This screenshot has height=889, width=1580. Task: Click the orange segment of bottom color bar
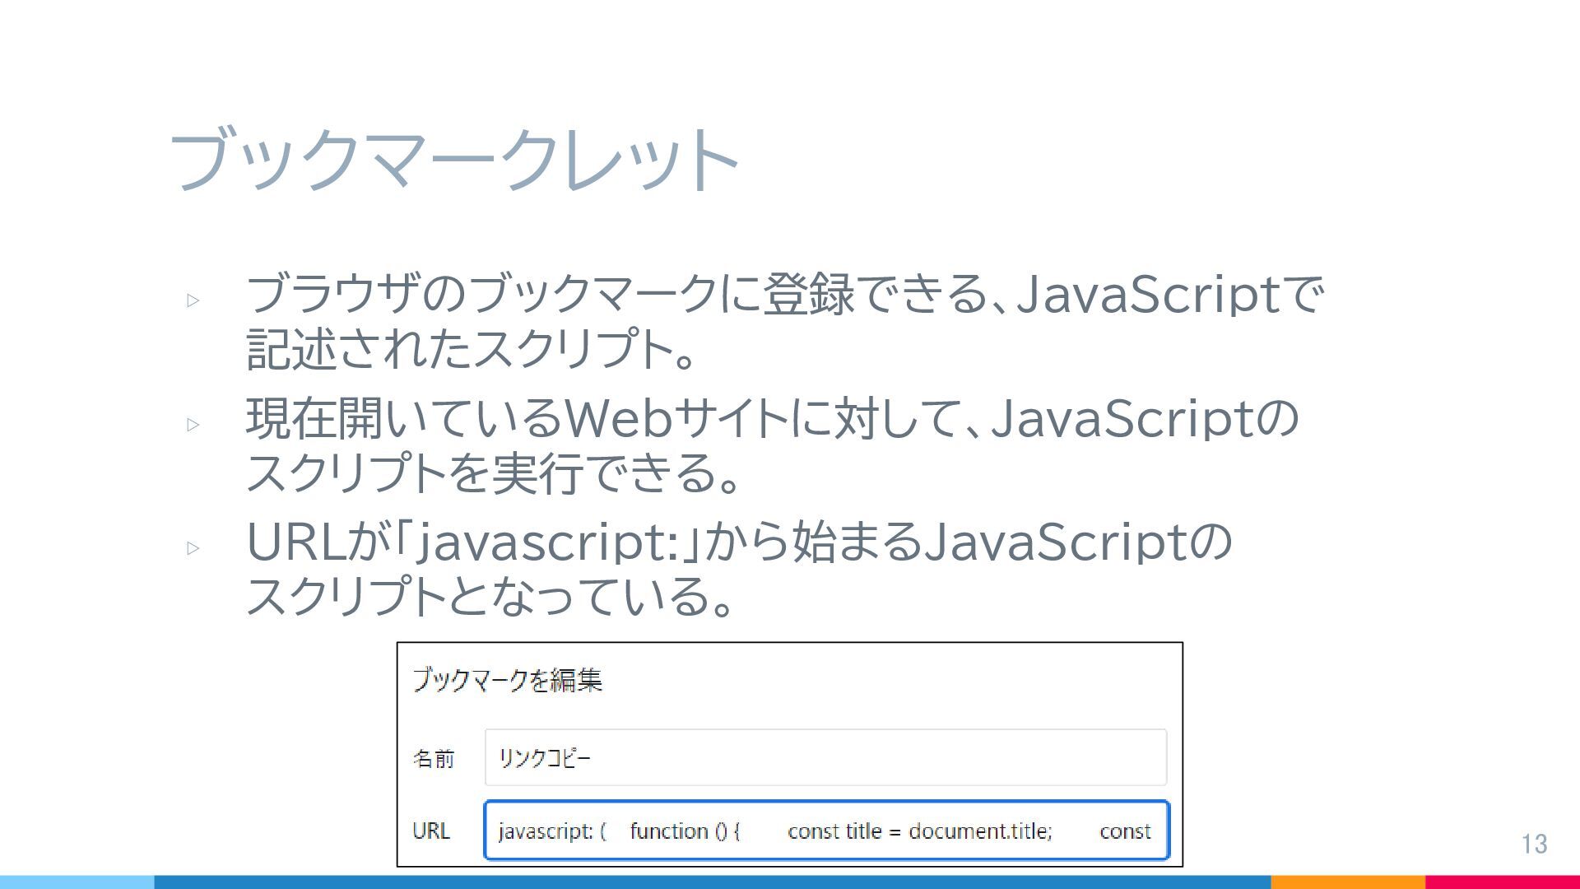(1348, 882)
